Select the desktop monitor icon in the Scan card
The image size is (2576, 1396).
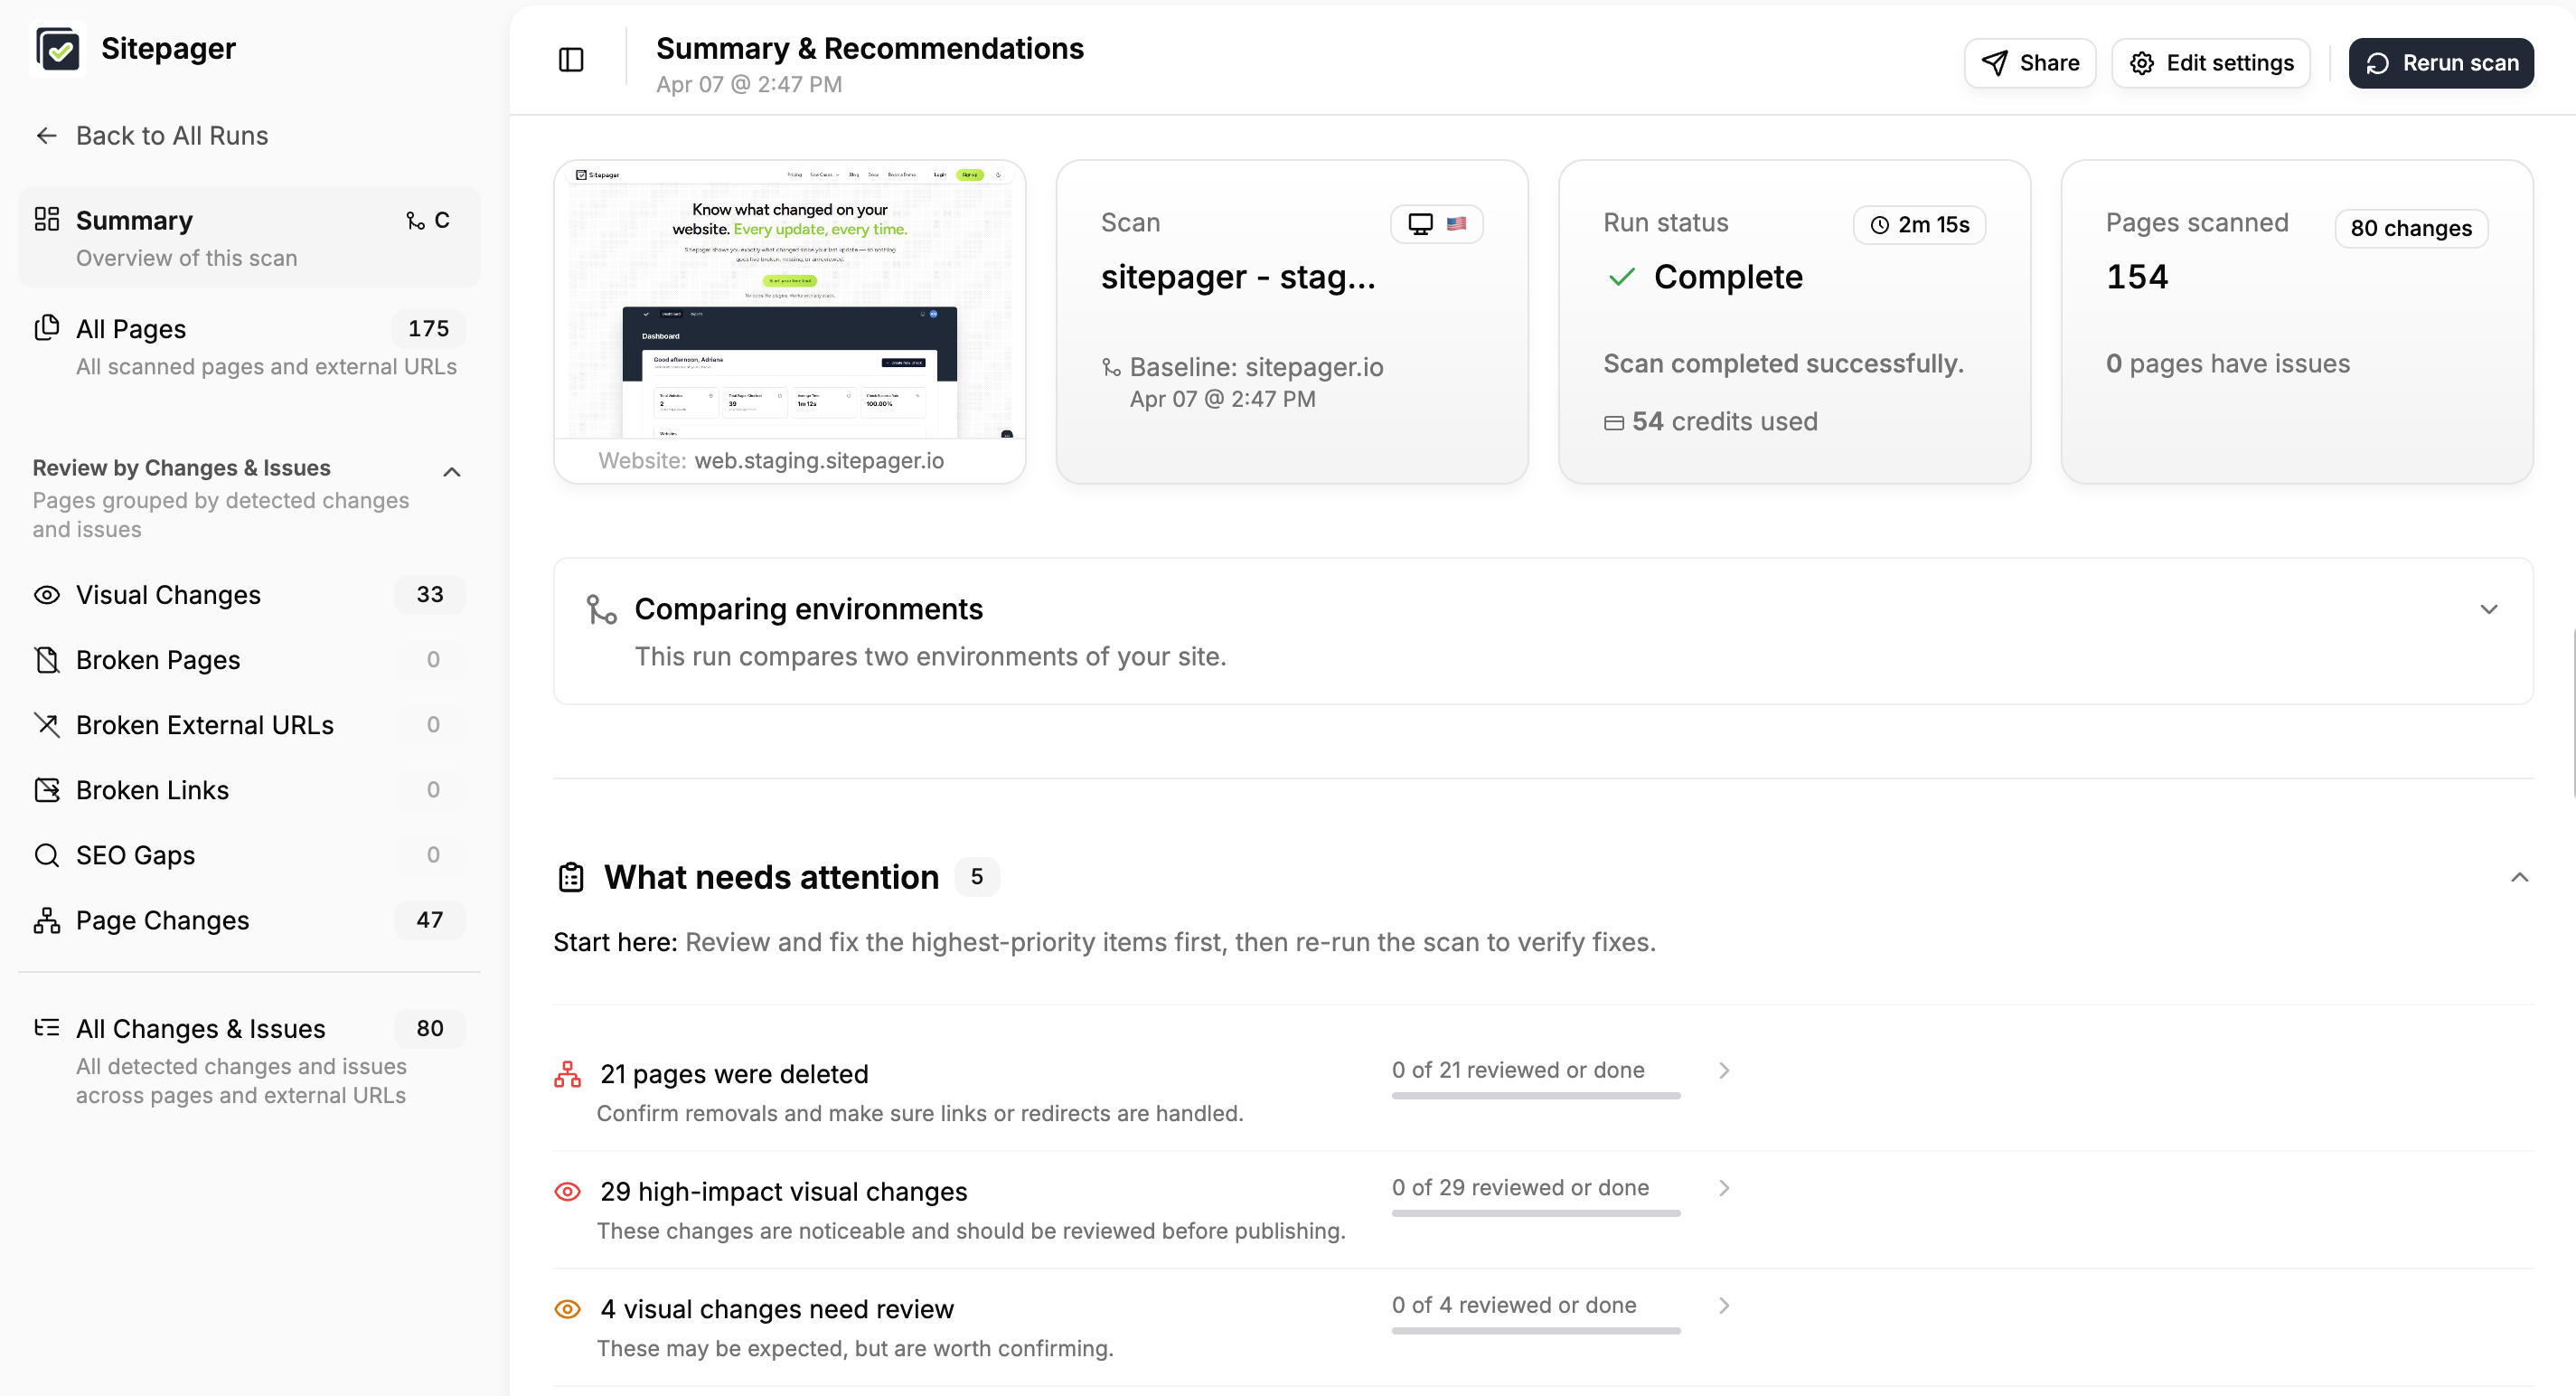1419,223
